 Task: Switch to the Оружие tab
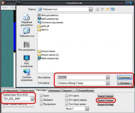point(69,91)
